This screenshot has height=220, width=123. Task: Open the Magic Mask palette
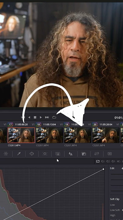coord(58,154)
